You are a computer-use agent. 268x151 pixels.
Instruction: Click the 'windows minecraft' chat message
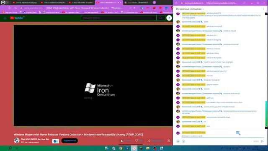(x=231, y=44)
